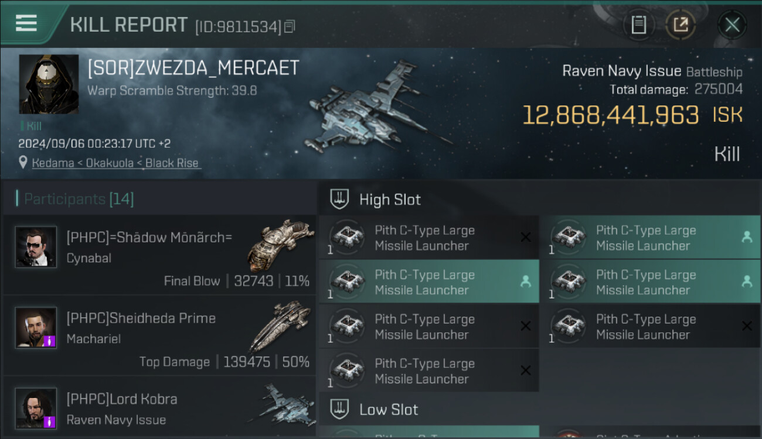Open Lord Kobra pilot portrait
The height and width of the screenshot is (439, 762).
click(36, 408)
